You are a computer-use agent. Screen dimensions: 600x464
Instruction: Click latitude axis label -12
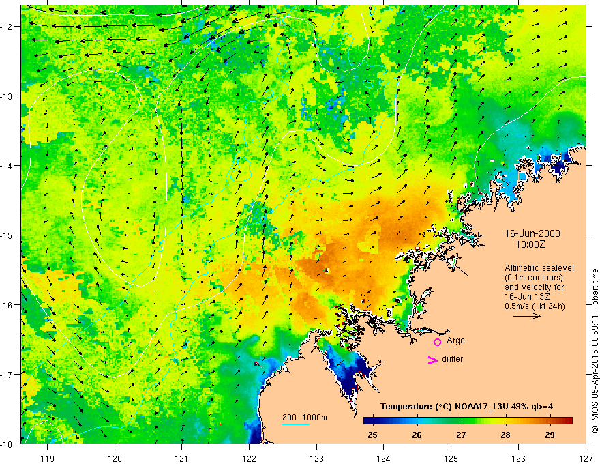7,27
